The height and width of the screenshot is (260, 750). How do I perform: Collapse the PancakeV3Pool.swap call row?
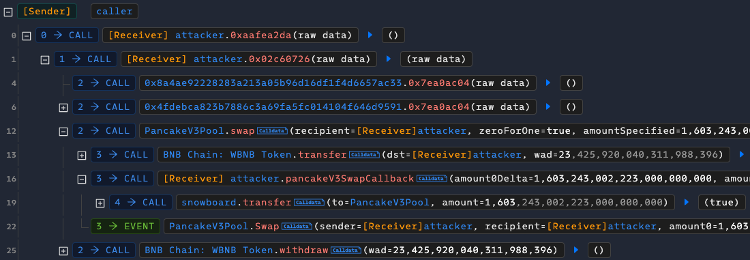[x=63, y=131]
